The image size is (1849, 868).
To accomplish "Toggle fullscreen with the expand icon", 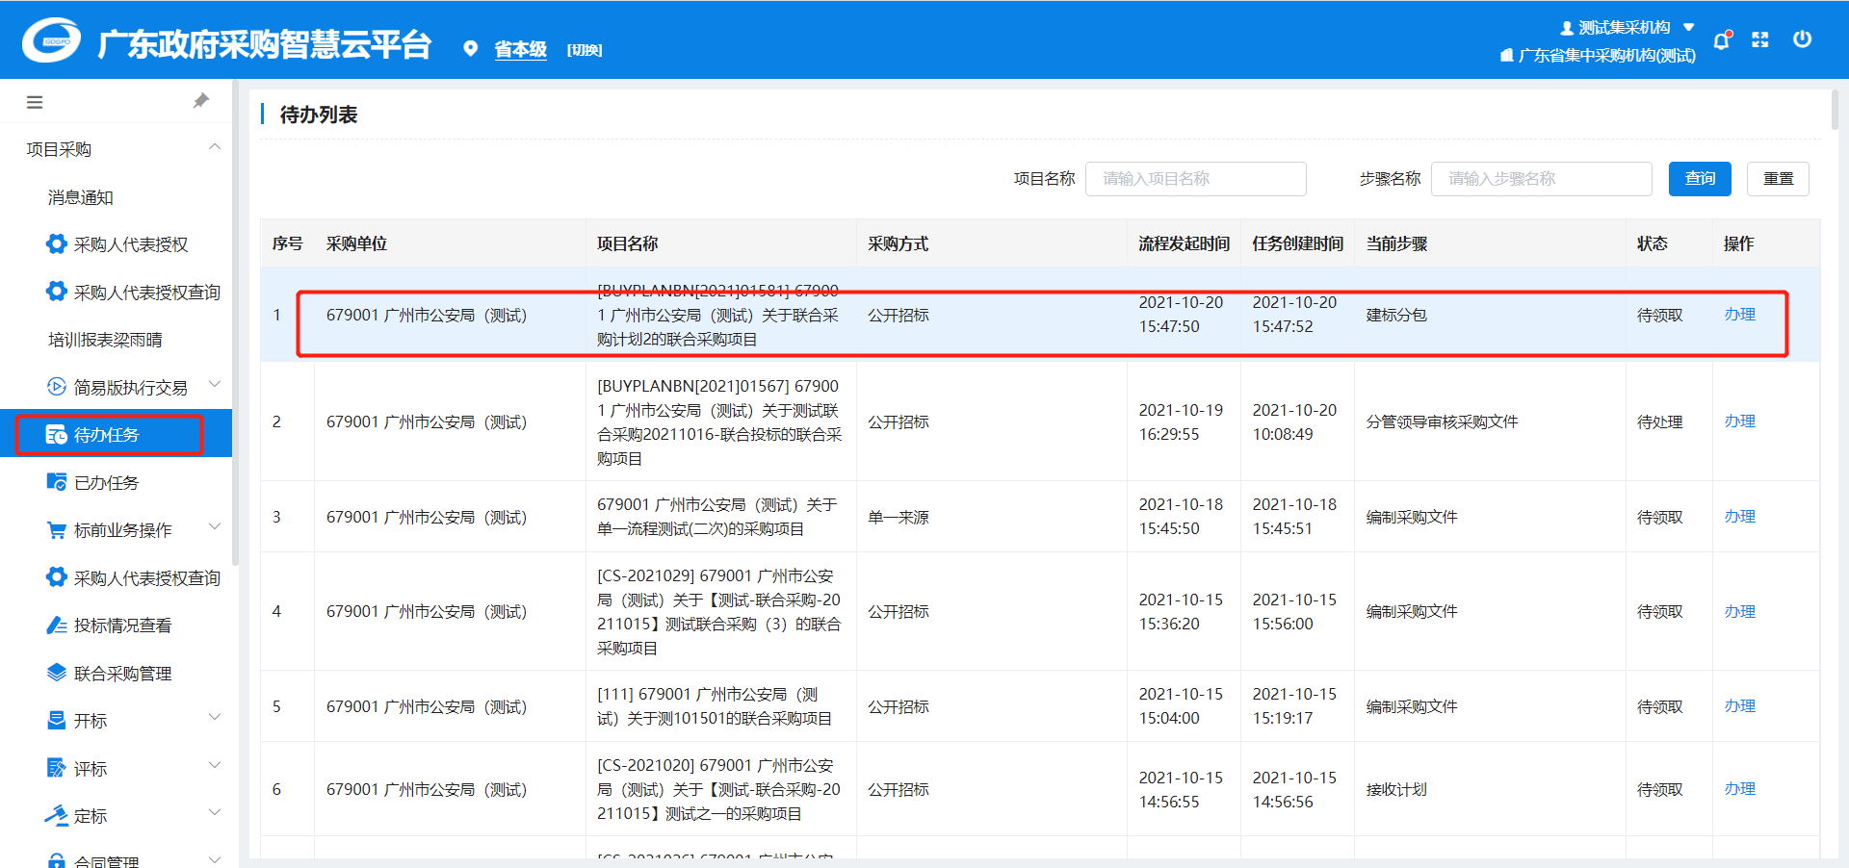I will pyautogui.click(x=1760, y=39).
